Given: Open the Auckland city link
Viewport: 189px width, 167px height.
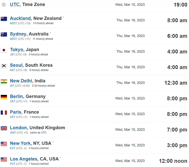Looking at the screenshot, I should pos(20,18).
